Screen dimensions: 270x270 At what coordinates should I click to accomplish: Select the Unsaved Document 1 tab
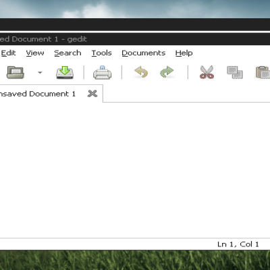[37, 94]
